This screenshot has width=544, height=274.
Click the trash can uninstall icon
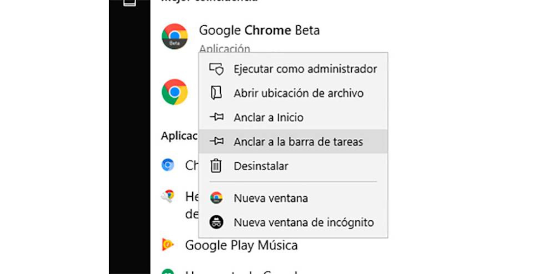click(x=216, y=166)
